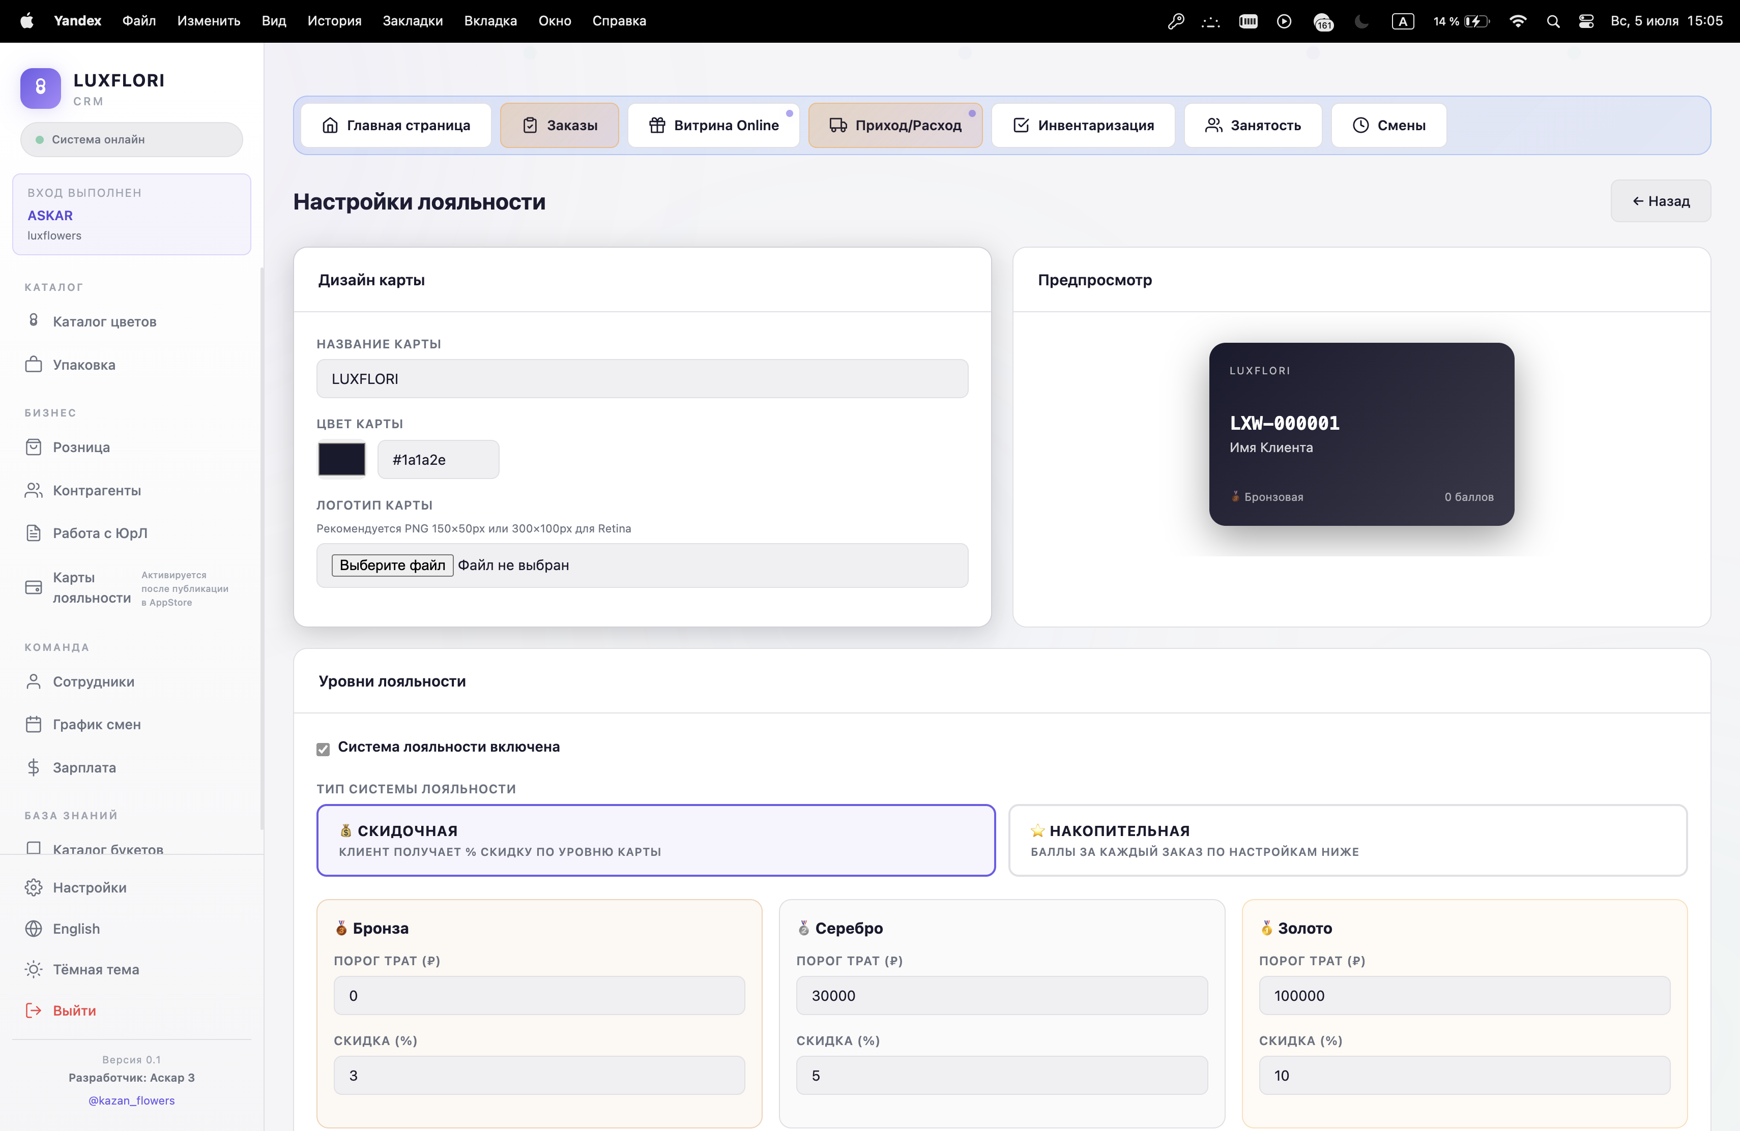Screen dimensions: 1740x1131
Task: Click the keyboard input source icon
Action: pos(1402,21)
